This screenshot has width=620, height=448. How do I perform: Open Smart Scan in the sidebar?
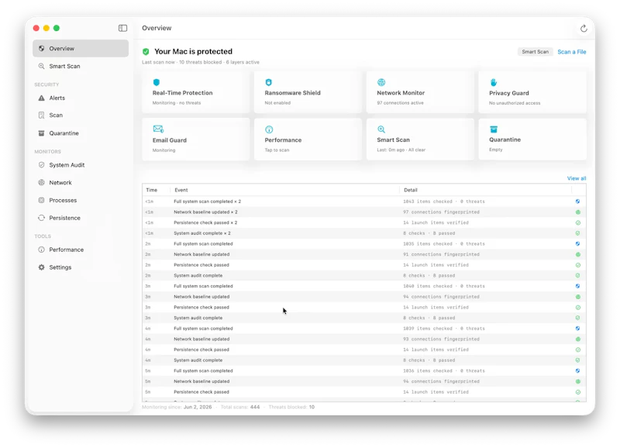pyautogui.click(x=81, y=66)
